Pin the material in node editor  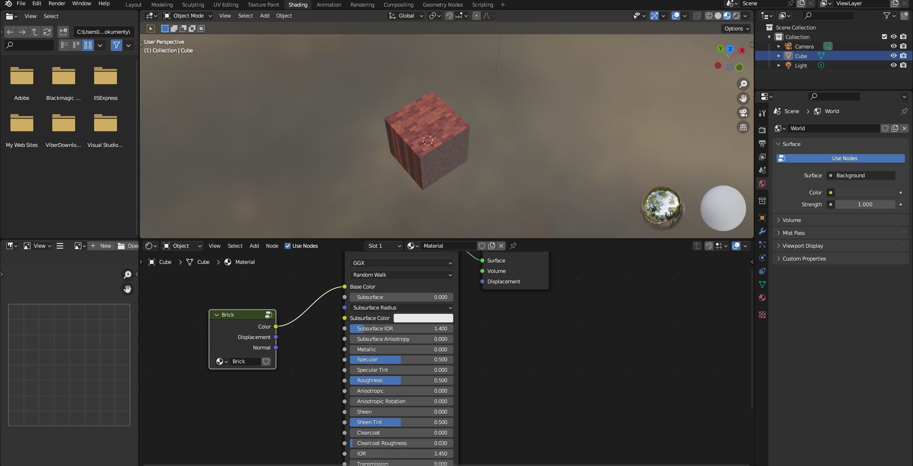click(x=513, y=246)
